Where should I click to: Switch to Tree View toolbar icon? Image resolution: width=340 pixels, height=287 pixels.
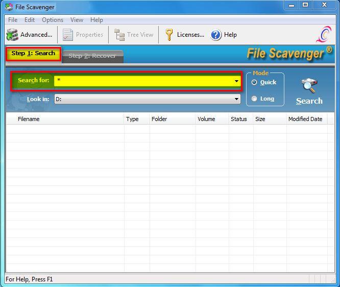click(119, 35)
